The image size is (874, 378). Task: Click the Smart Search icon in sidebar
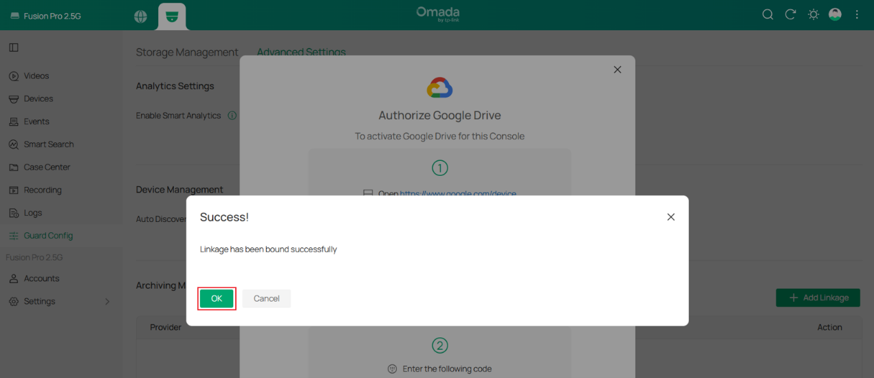pyautogui.click(x=14, y=144)
